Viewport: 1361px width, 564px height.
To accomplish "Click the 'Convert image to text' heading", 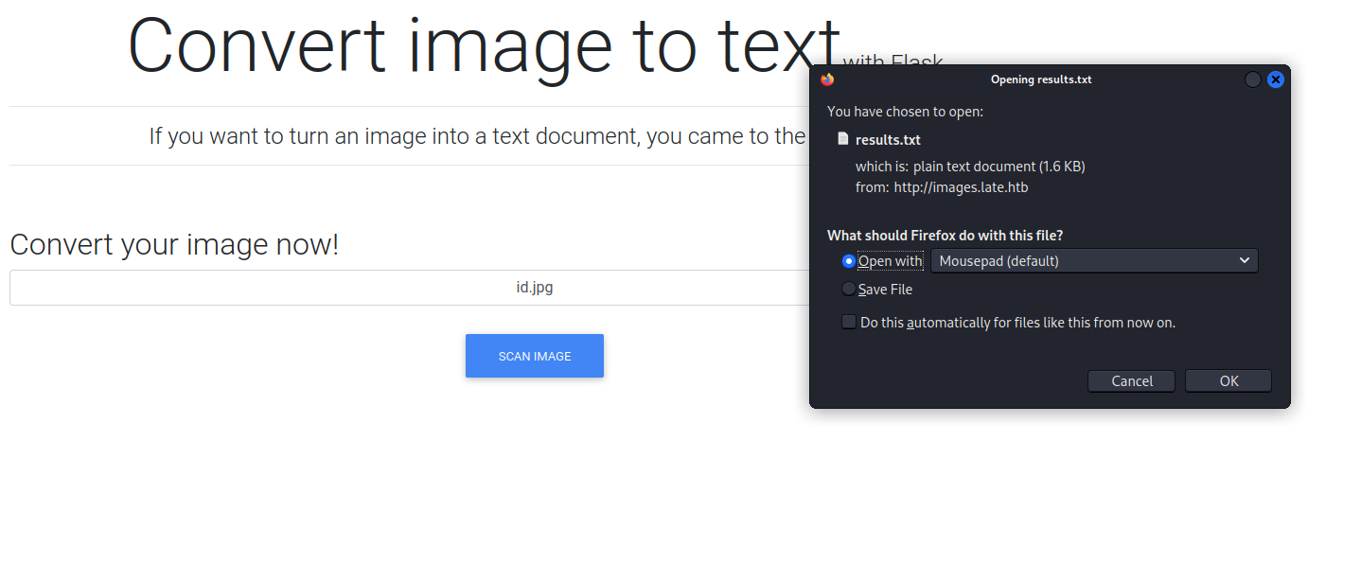I will (483, 45).
